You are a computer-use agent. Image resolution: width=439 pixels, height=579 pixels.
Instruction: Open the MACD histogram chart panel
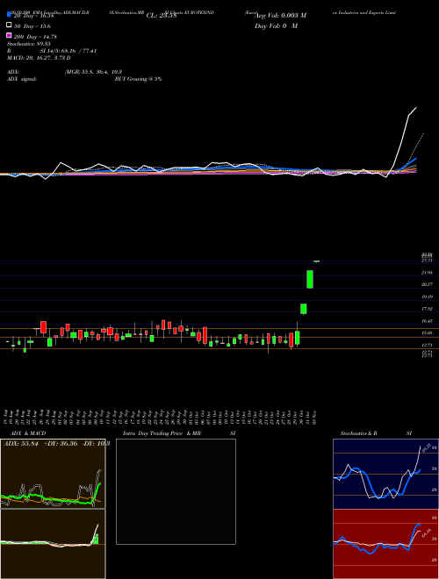point(53,544)
